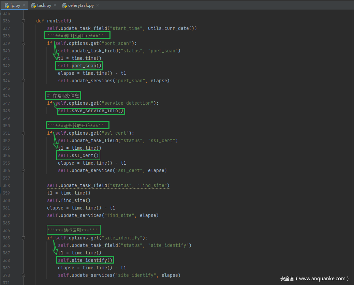Click line number 357 in the gutter
This screenshot has width=354, height=285.
pyautogui.click(x=6, y=178)
